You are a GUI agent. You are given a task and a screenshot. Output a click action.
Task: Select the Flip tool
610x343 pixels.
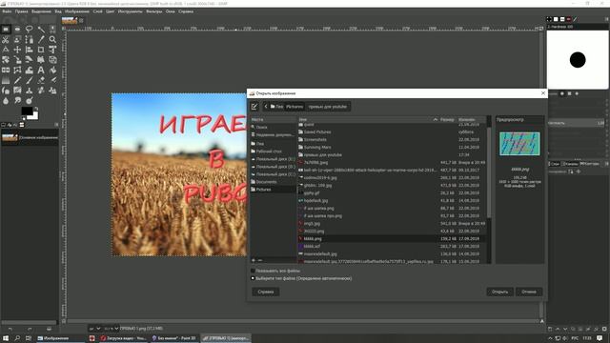[6, 71]
